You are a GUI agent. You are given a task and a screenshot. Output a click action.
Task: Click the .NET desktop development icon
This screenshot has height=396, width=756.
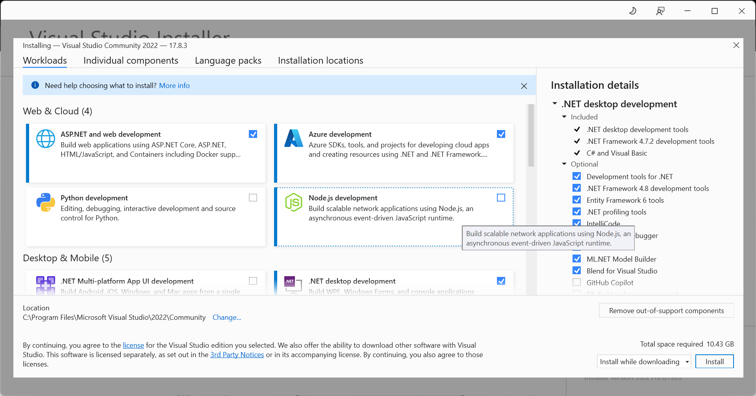293,285
